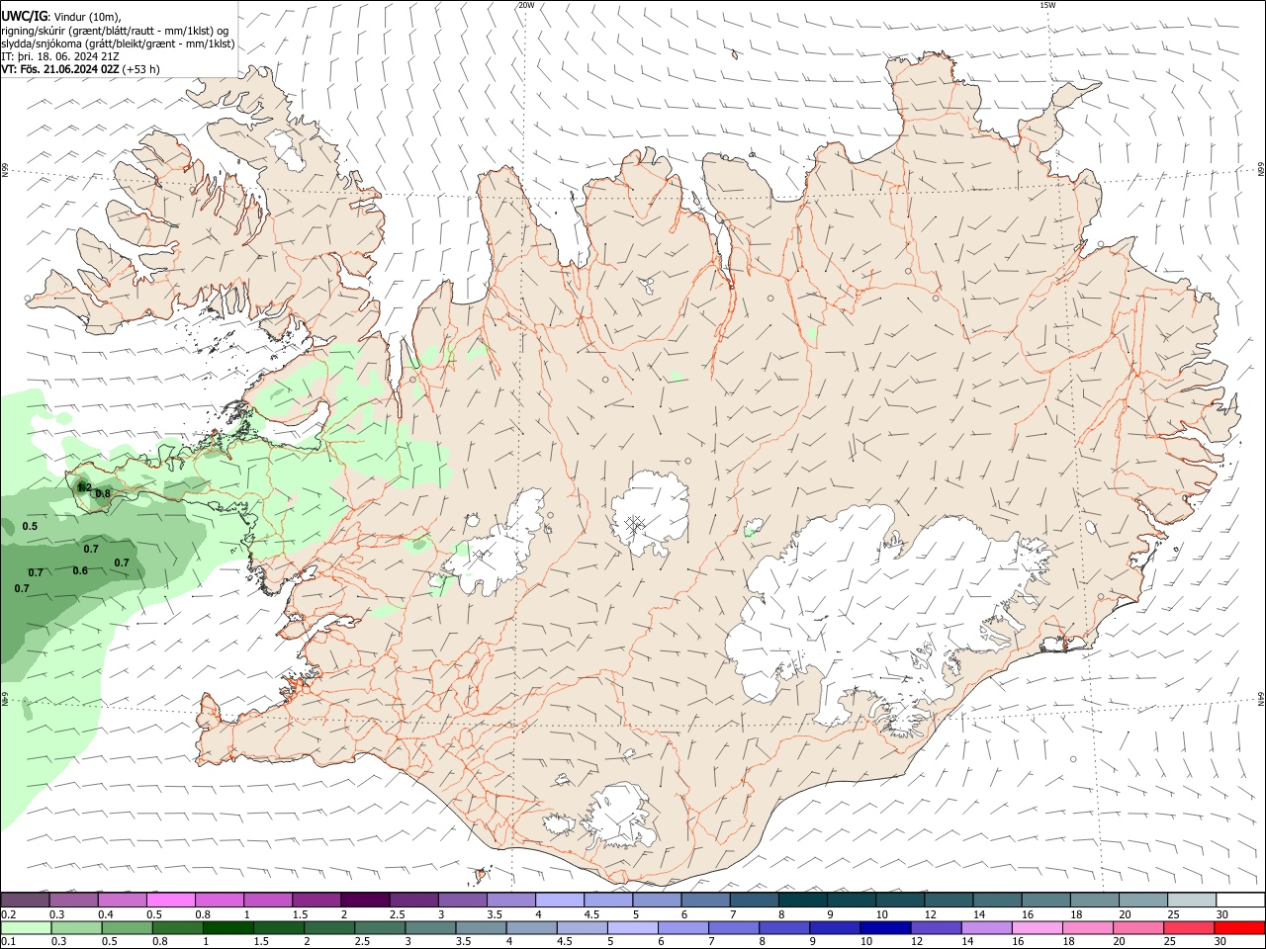Screen dimensions: 1266x949
Task: Click the upper legend swatch labeled 6
Action: click(x=705, y=900)
